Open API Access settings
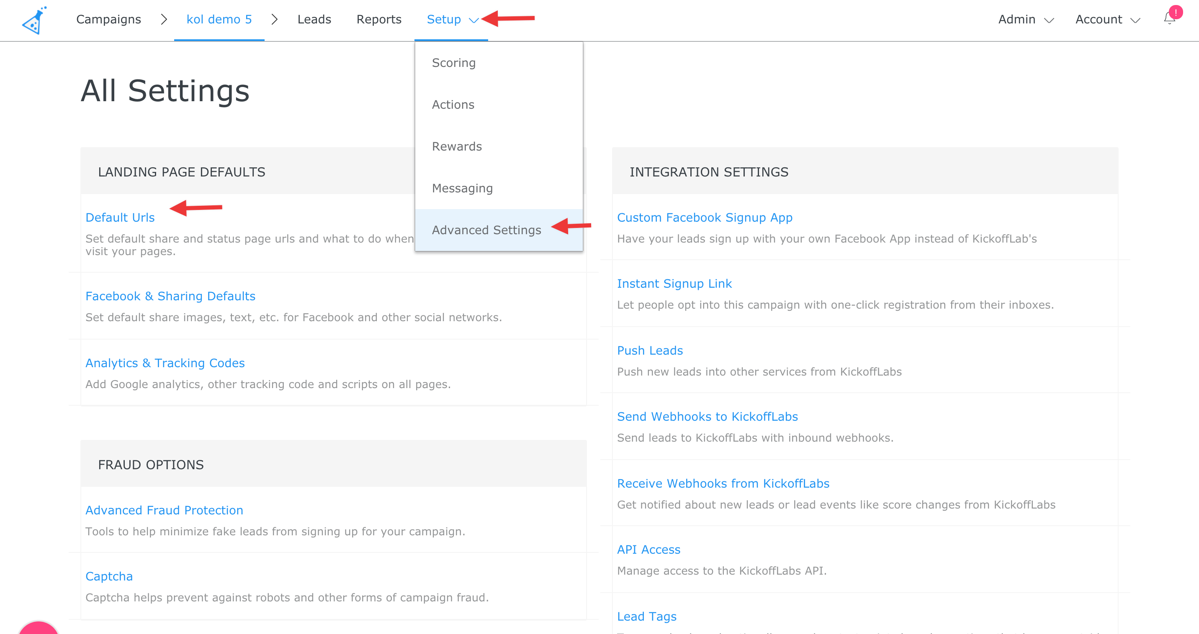Image resolution: width=1199 pixels, height=634 pixels. [x=648, y=550]
